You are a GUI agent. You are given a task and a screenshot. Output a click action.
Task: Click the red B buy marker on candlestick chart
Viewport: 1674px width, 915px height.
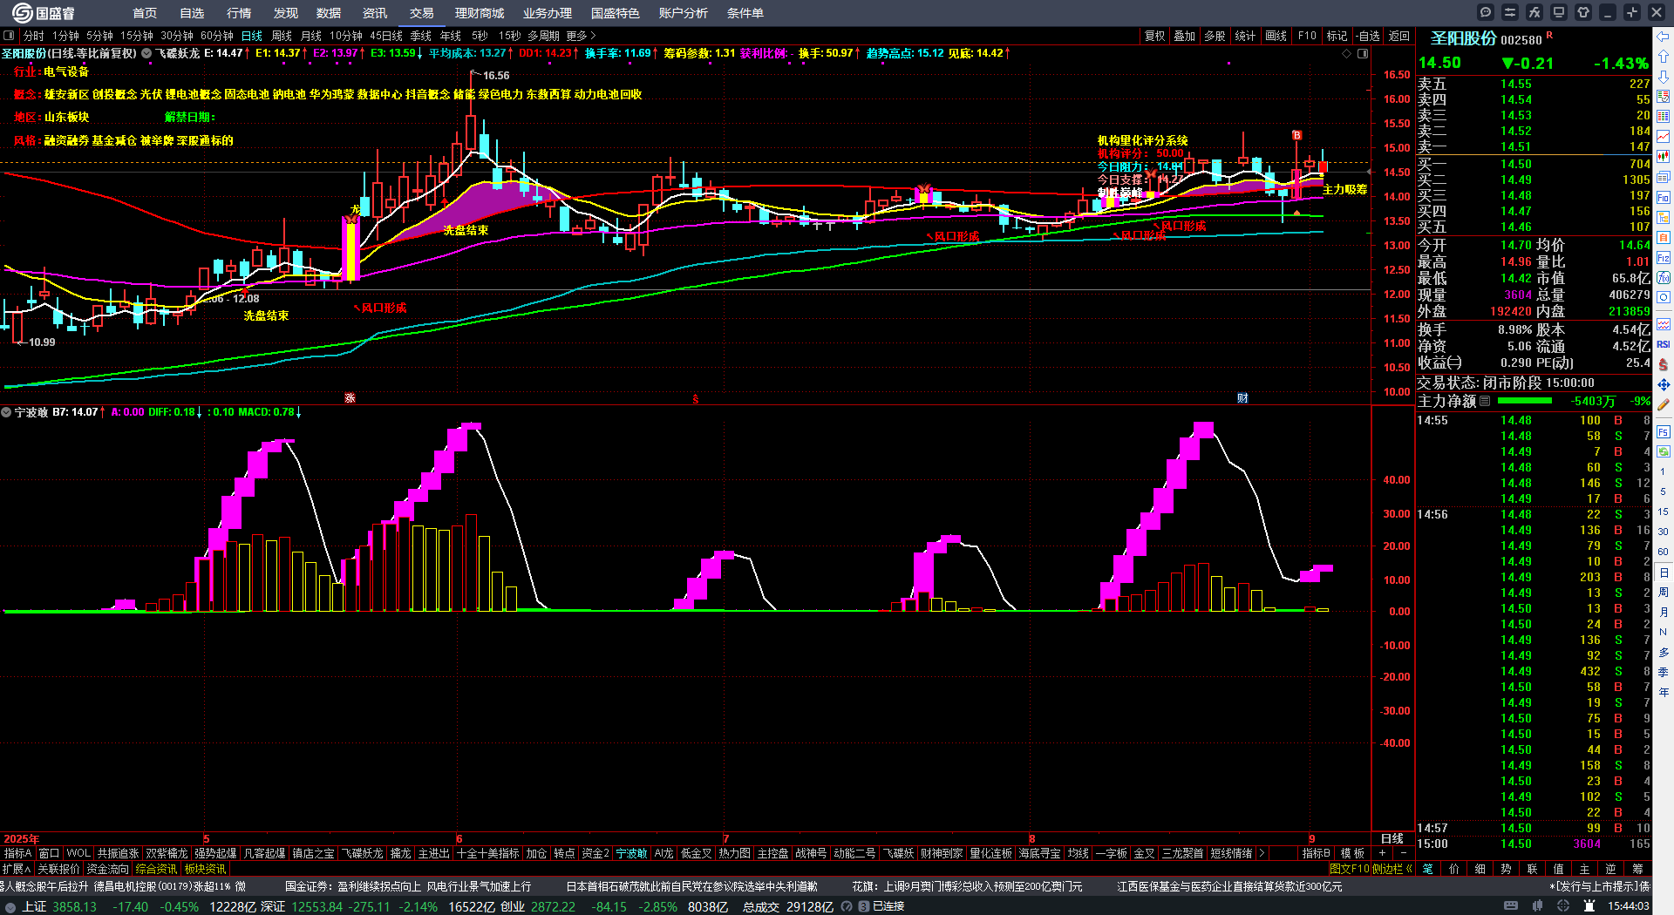[1297, 135]
